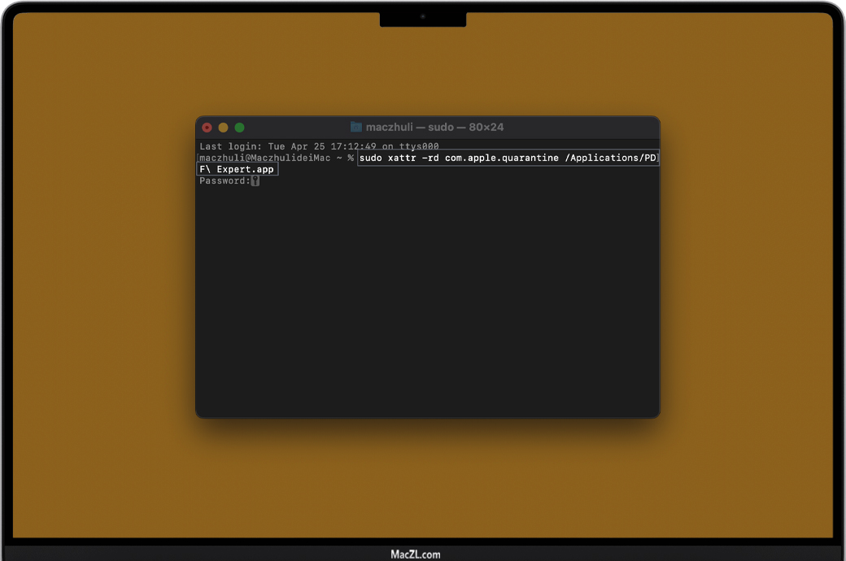Click the "Last login" line in Terminal
This screenshot has width=846, height=561.
point(317,147)
